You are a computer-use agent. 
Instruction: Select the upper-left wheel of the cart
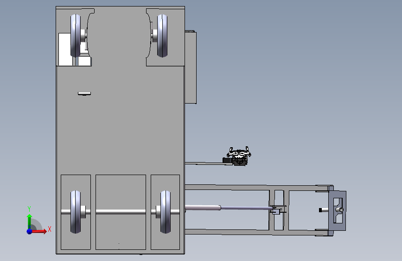pos(76,36)
